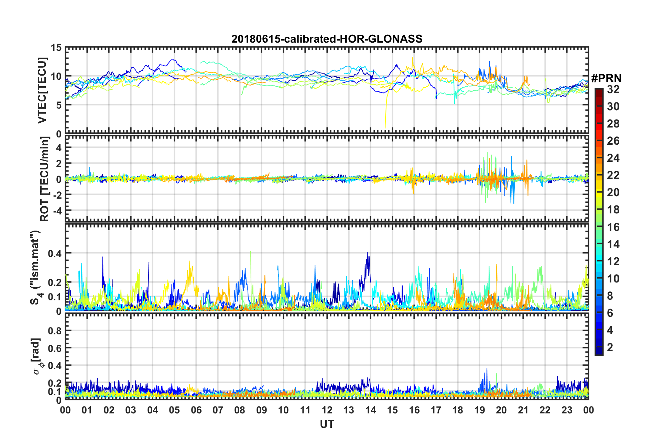Select VTEC axis tick value 5
Screen dimensions: 654x444
point(59,105)
